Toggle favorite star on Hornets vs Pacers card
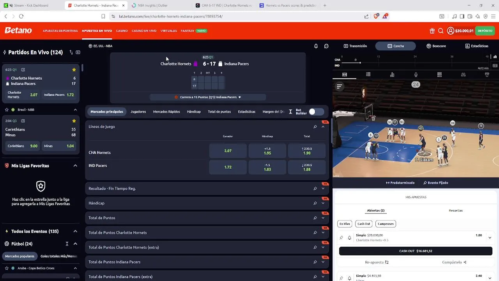Screen dimensions: 499x281 pyautogui.click(x=74, y=70)
